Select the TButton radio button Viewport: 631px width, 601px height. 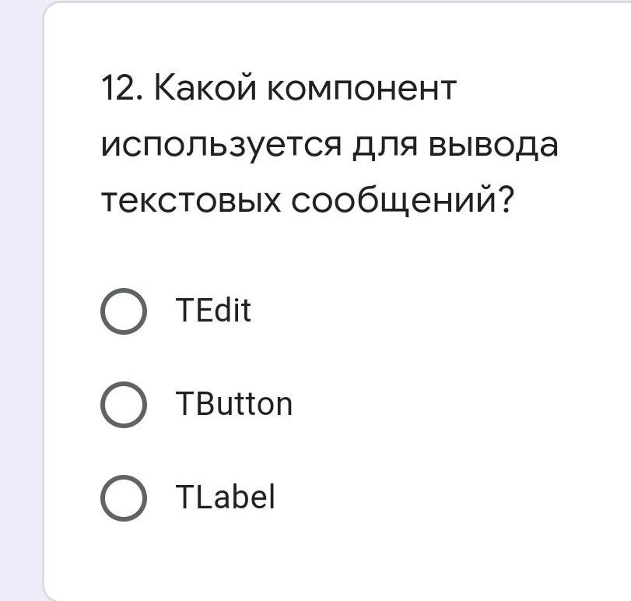pos(124,405)
